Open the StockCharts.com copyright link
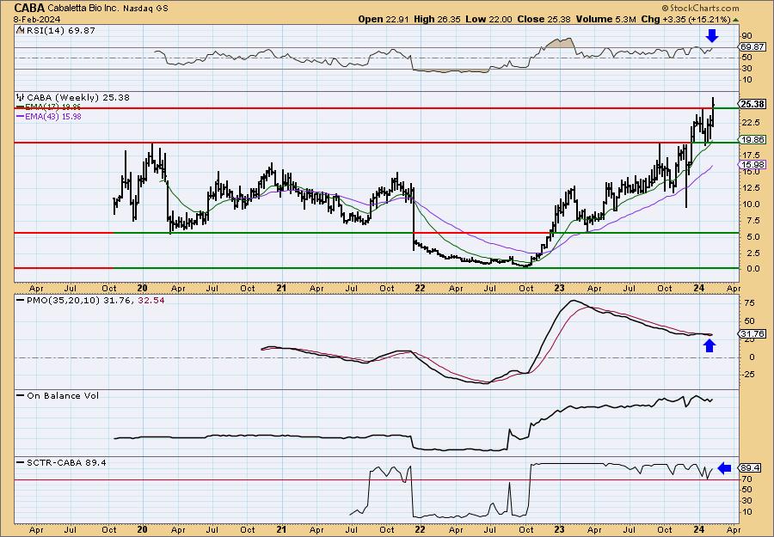Screen dimensions: 774x537 coord(700,8)
